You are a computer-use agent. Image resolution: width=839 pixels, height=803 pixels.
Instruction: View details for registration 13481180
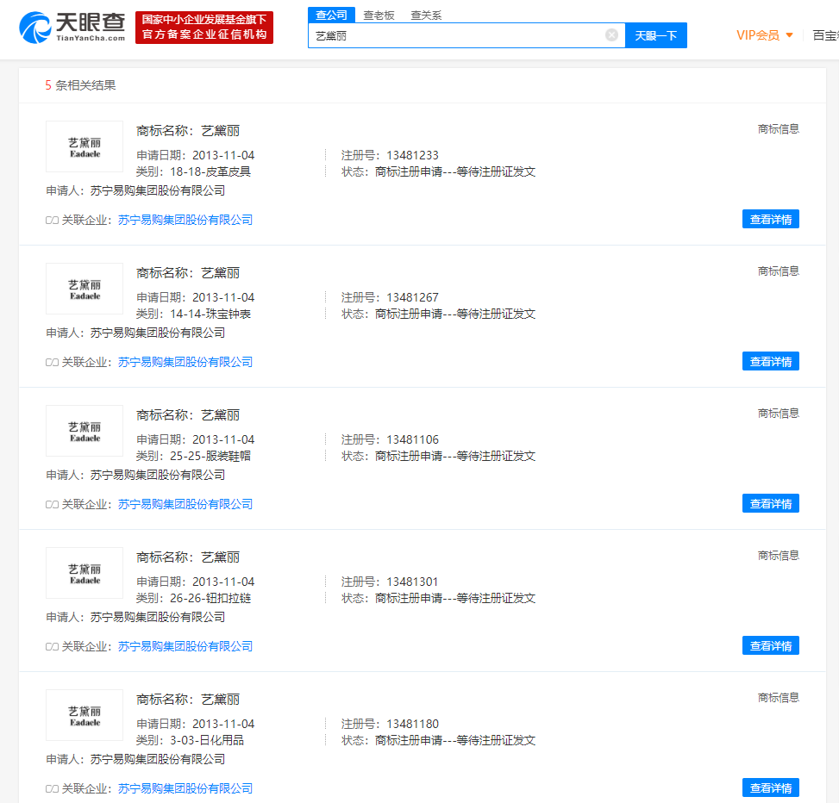pyautogui.click(x=771, y=788)
